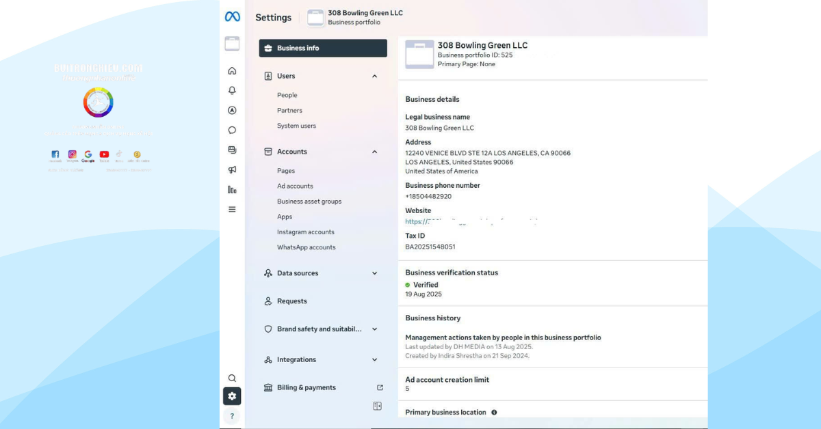Viewport: 821px width, 429px height.
Task: Open Business asset groups
Action: [x=309, y=202]
